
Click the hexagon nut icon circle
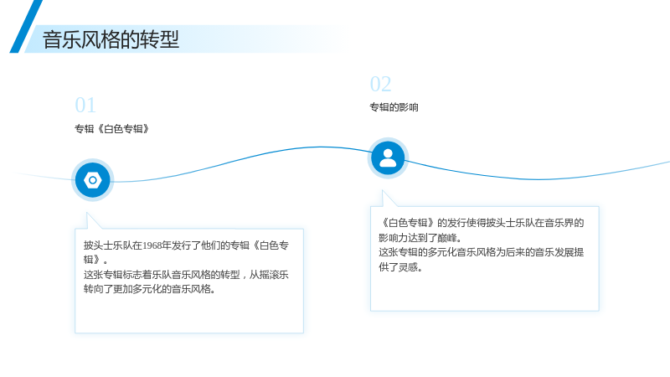click(93, 180)
